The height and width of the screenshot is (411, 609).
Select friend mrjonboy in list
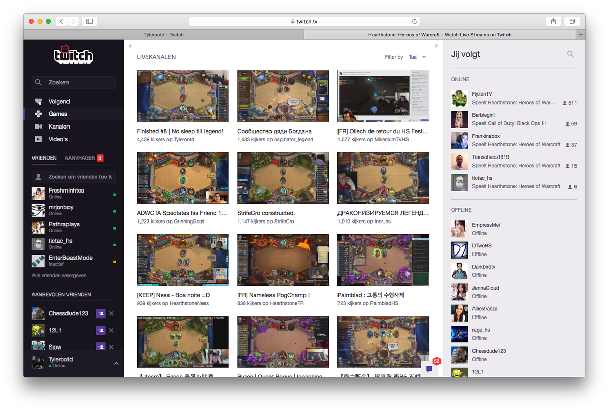pyautogui.click(x=74, y=210)
